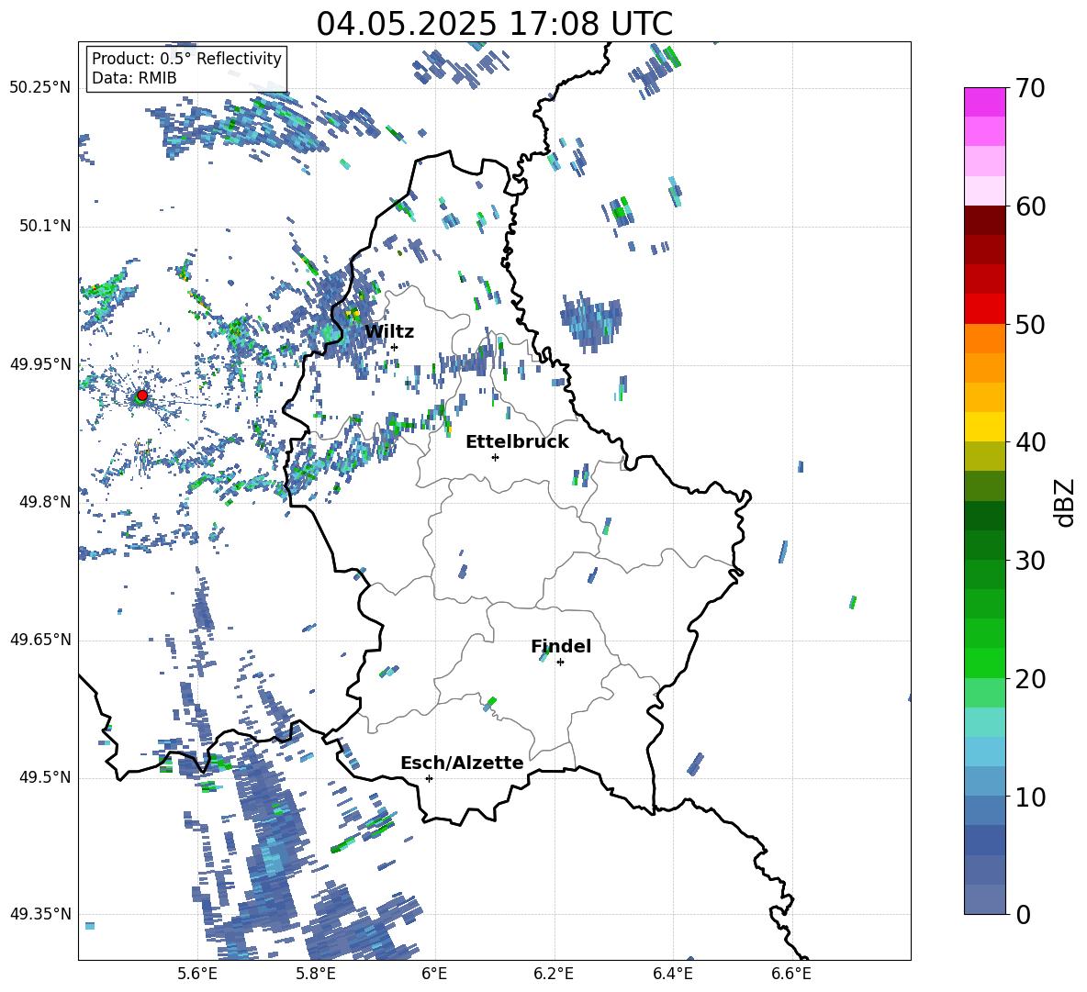The width and height of the screenshot is (1087, 992).
Task: Click the Wiltz station cross marker
Action: (394, 347)
